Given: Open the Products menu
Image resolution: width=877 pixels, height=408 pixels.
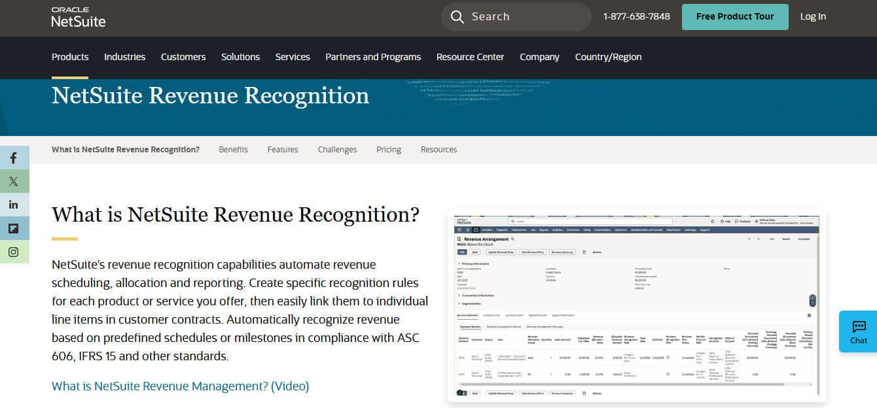Looking at the screenshot, I should [x=70, y=57].
